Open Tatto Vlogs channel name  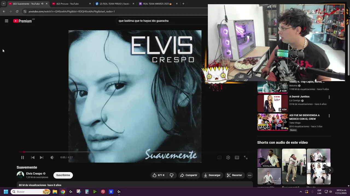click(295, 123)
